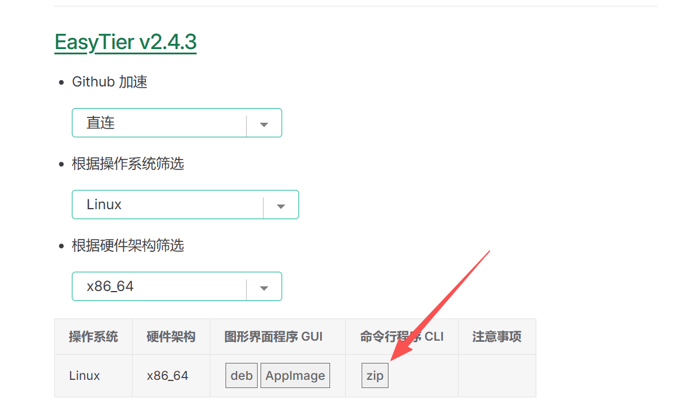Click the 根据硬件架构筛选 bullet label
The image size is (687, 419).
(x=128, y=245)
